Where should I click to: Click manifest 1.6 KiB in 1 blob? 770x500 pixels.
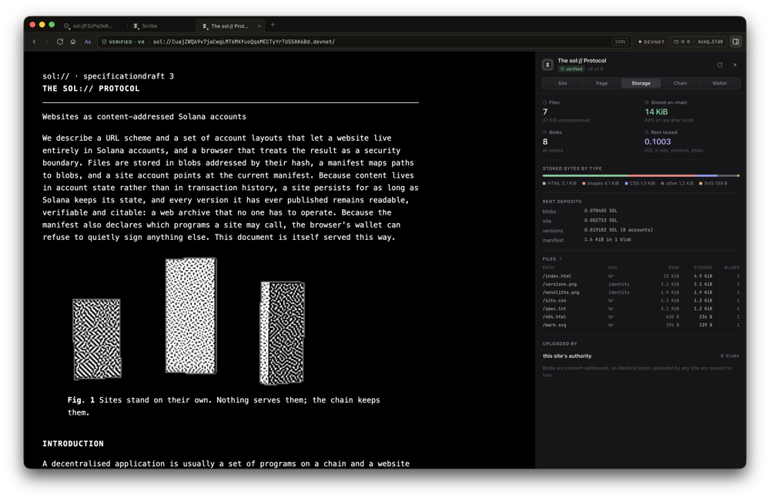pyautogui.click(x=608, y=240)
